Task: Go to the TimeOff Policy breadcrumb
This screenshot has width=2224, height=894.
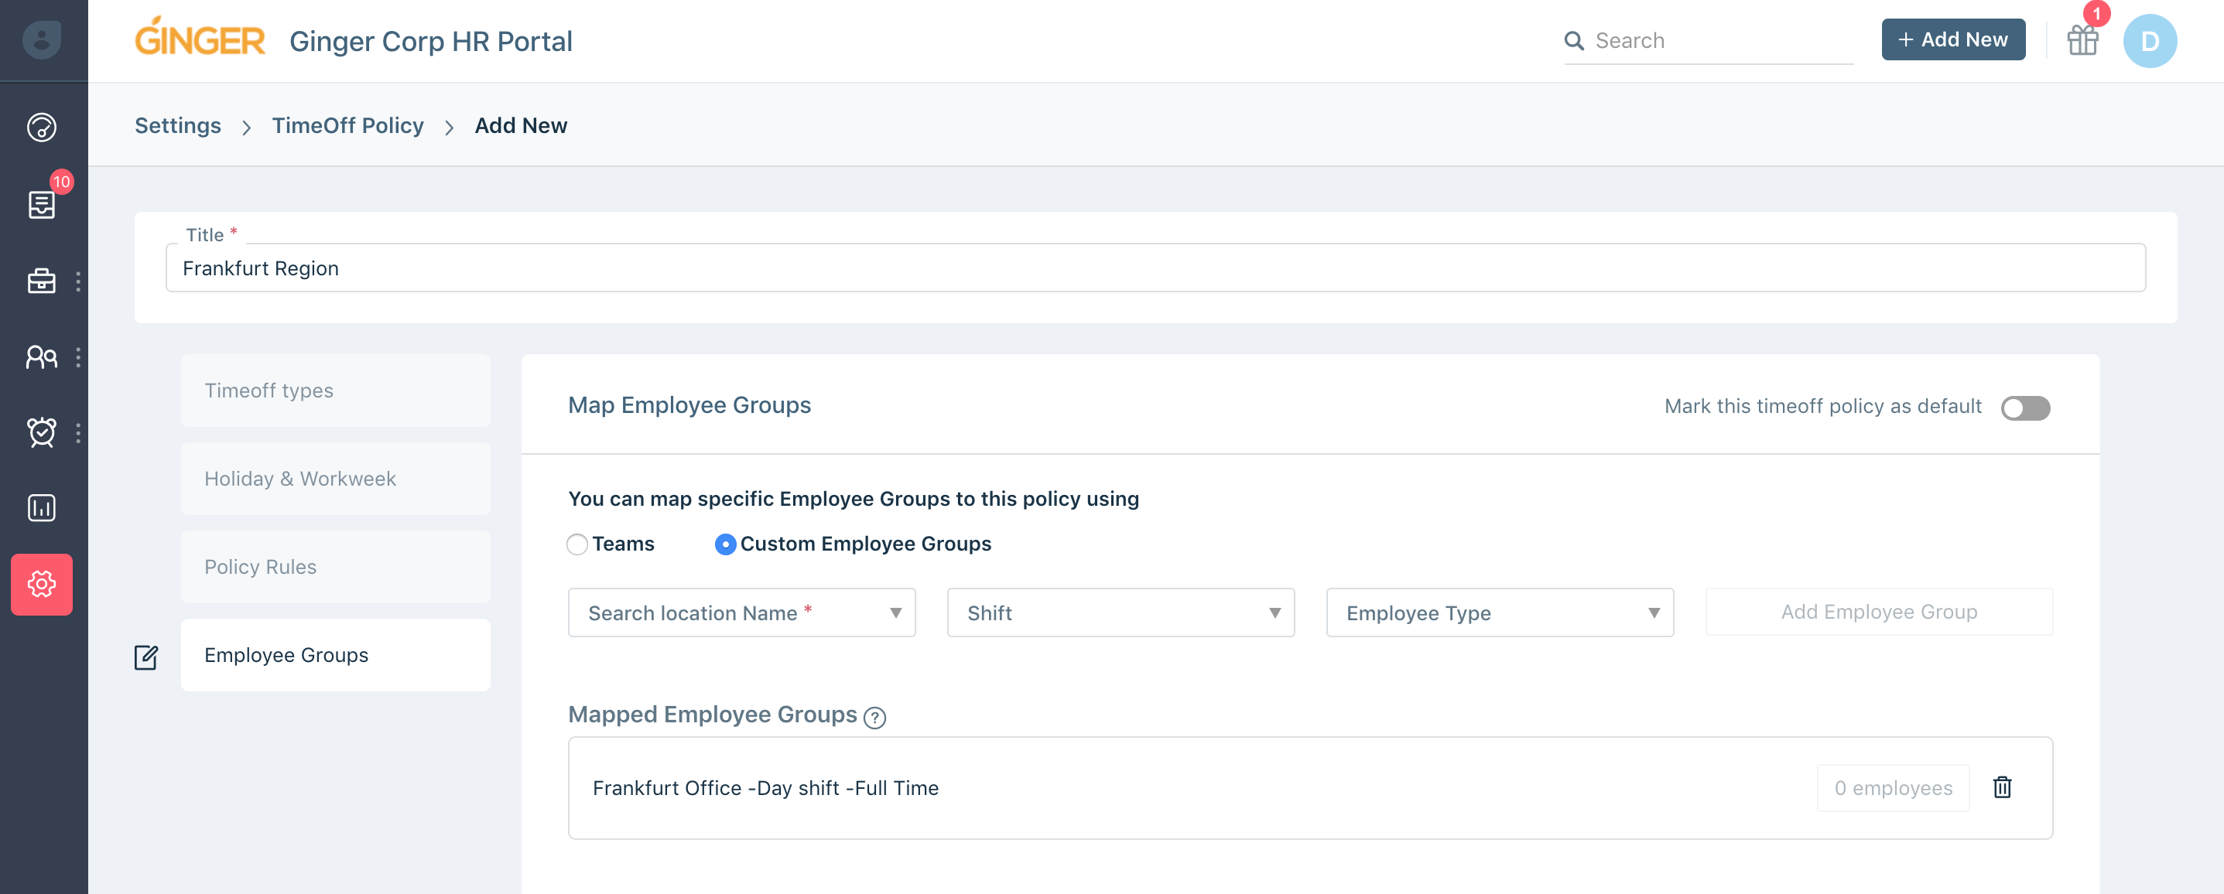Action: (348, 125)
